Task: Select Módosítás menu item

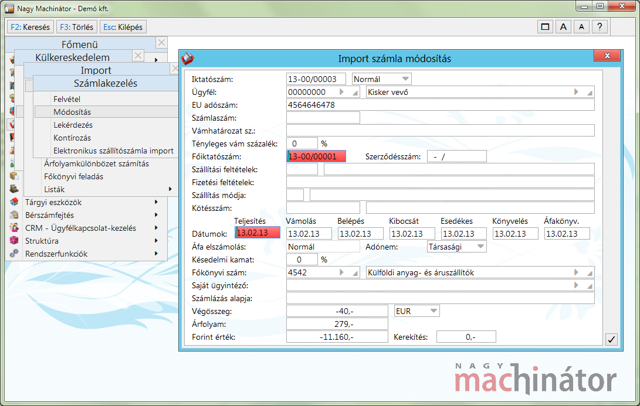Action: tap(106, 112)
